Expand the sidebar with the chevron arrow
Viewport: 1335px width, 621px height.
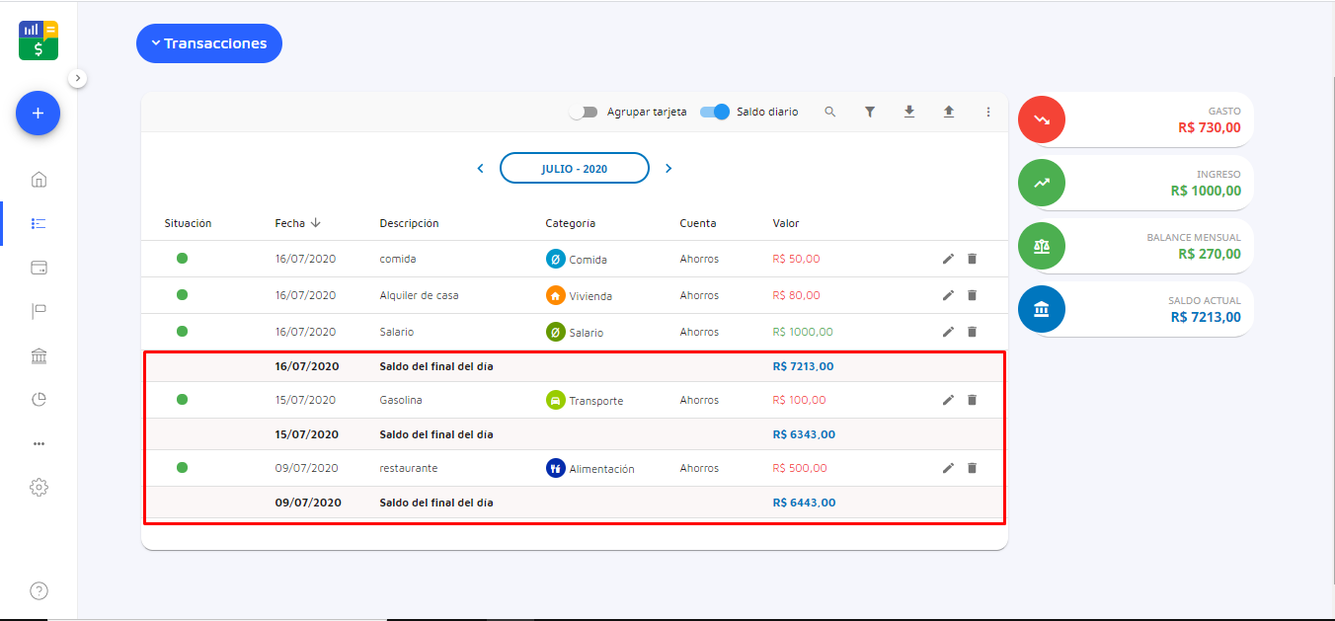[78, 78]
